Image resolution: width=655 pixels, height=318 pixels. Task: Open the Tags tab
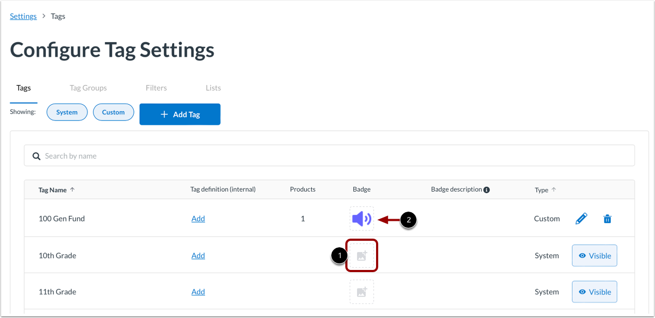tap(24, 88)
